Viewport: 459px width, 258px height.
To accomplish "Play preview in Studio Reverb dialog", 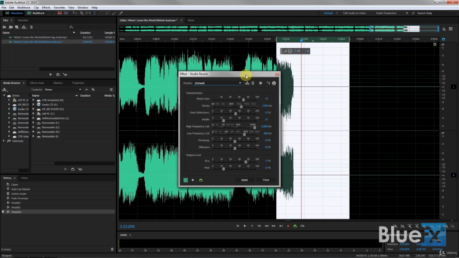I will pyautogui.click(x=193, y=180).
